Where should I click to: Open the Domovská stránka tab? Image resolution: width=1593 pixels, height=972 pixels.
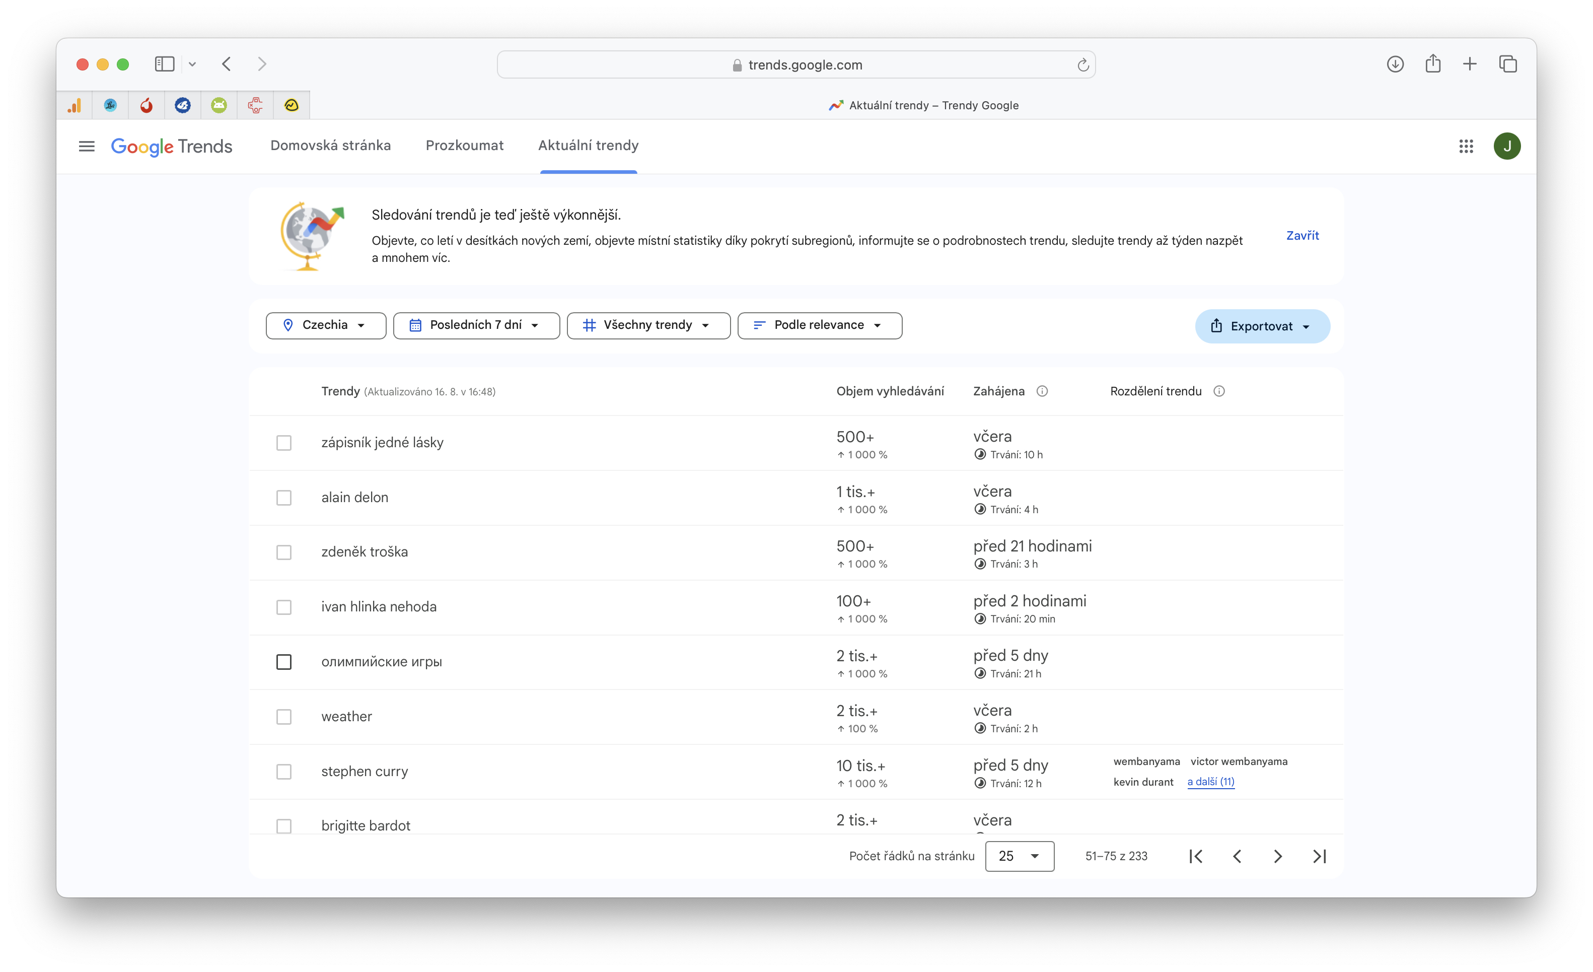330,146
